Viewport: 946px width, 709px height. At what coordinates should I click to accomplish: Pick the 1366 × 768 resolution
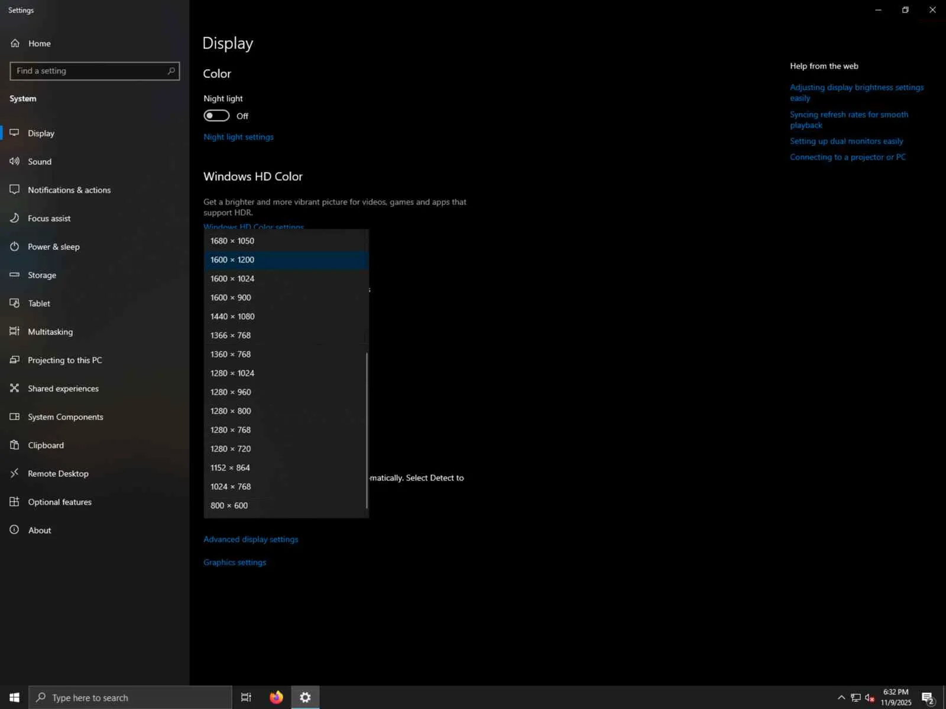[286, 335]
